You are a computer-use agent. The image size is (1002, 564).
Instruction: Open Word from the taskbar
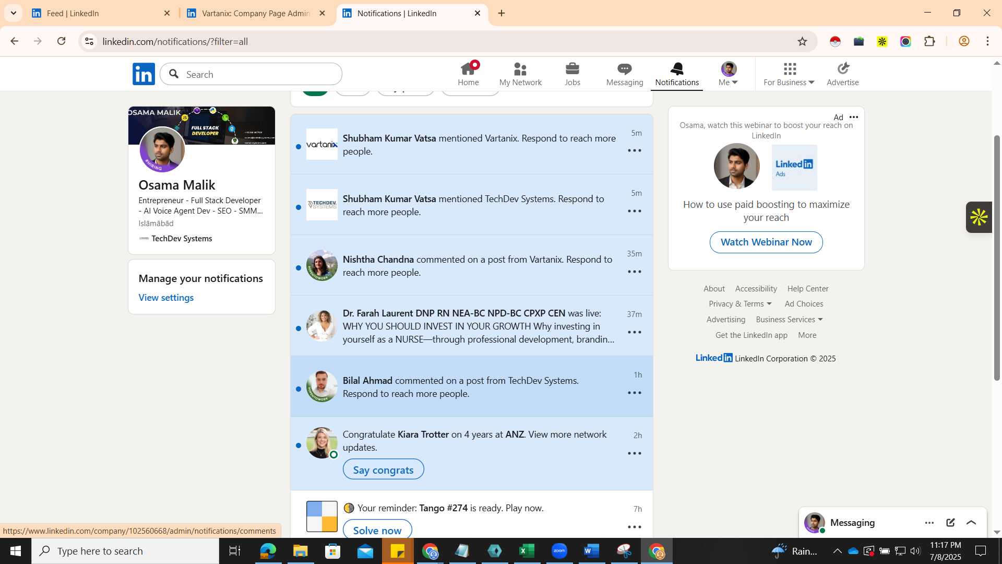coord(591,551)
